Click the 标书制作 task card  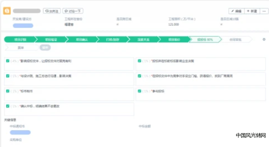point(69,94)
